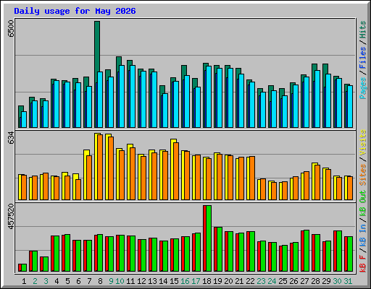
Task: Click day 6 on the x-axis
Action: pyautogui.click(x=78, y=281)
